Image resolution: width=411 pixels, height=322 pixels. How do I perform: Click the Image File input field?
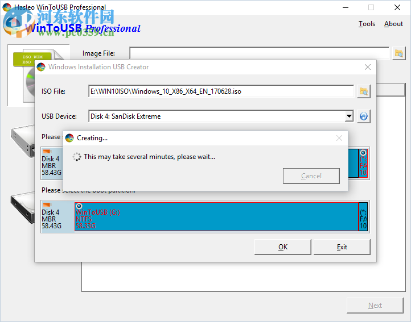(259, 53)
